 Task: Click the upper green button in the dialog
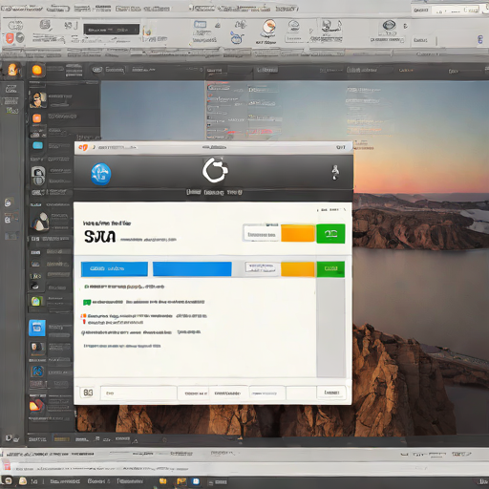click(330, 234)
